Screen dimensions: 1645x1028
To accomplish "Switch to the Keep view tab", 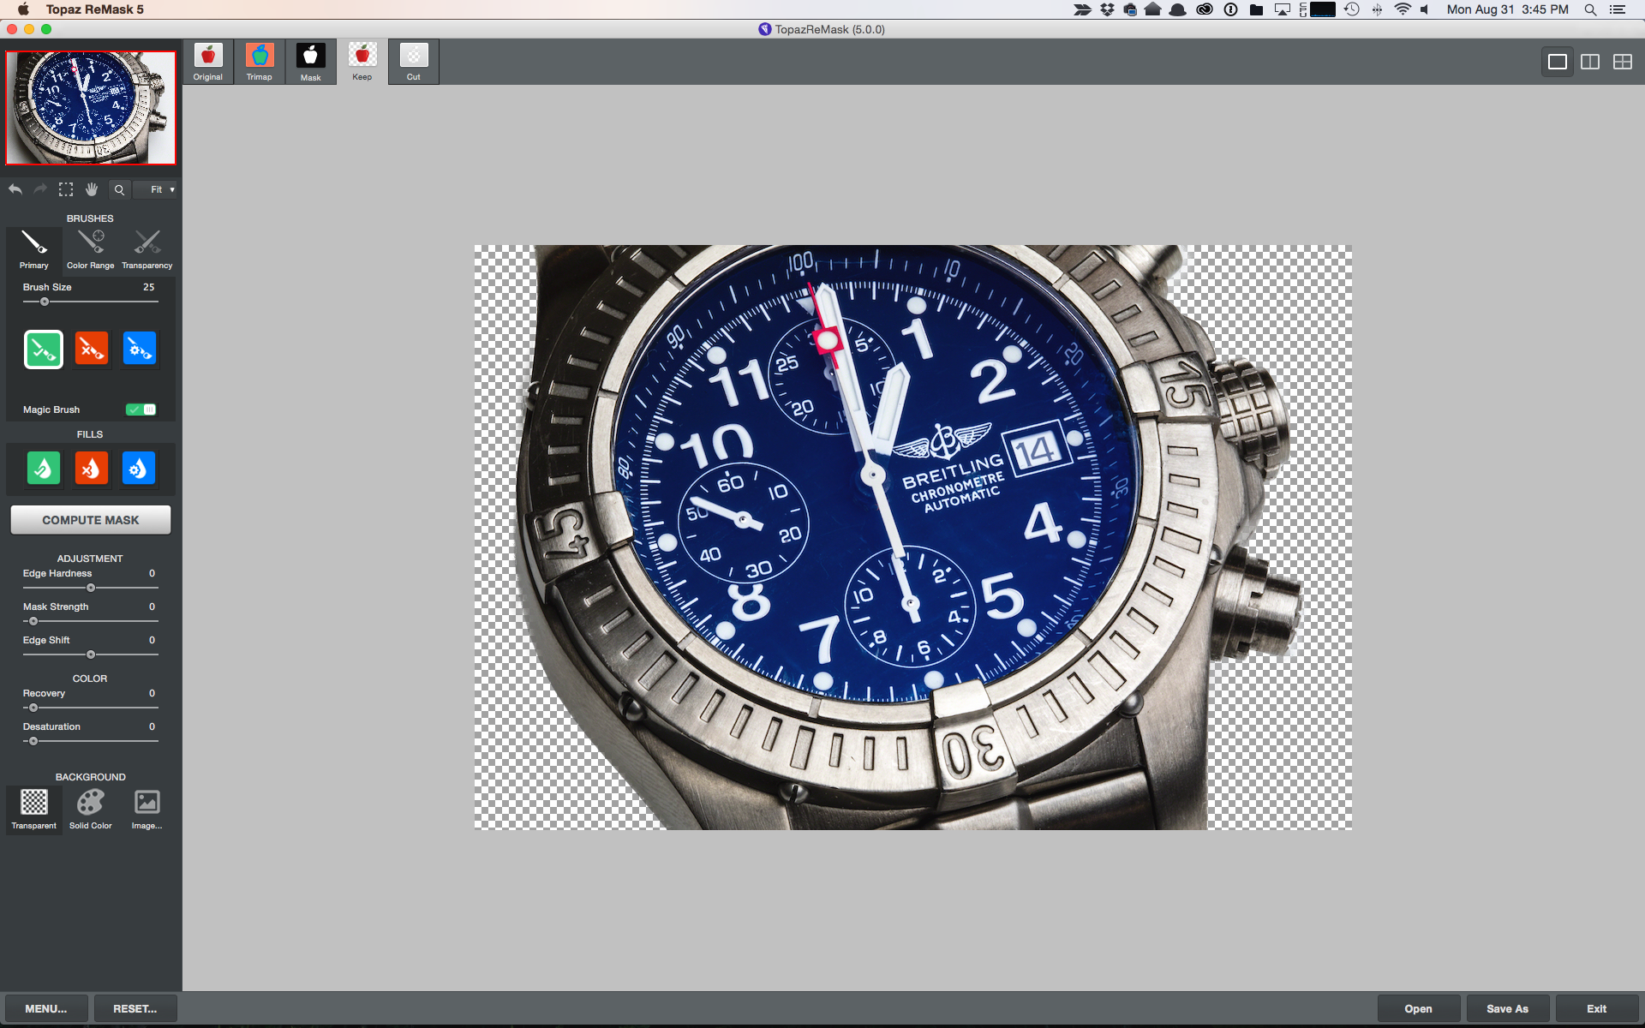I will [x=362, y=62].
